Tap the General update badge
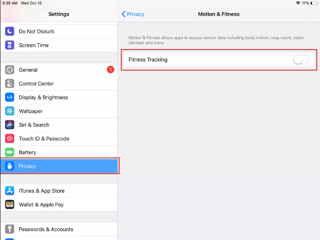Image resolution: width=320 pixels, height=240 pixels. click(x=110, y=69)
